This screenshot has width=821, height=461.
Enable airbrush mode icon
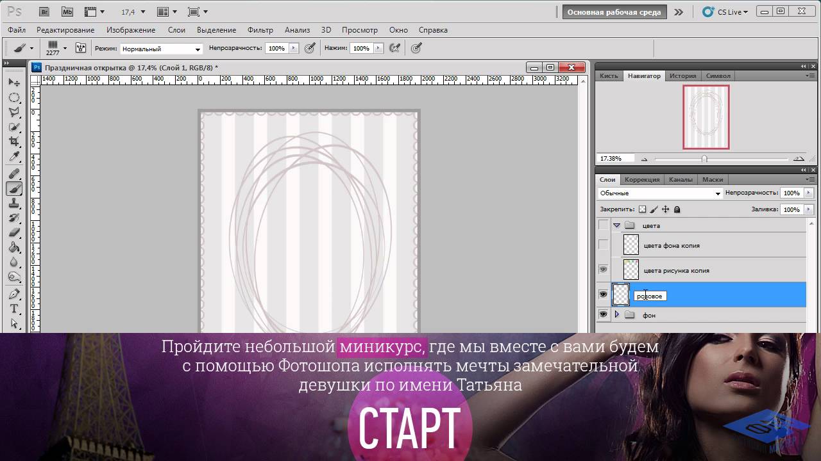pos(394,48)
